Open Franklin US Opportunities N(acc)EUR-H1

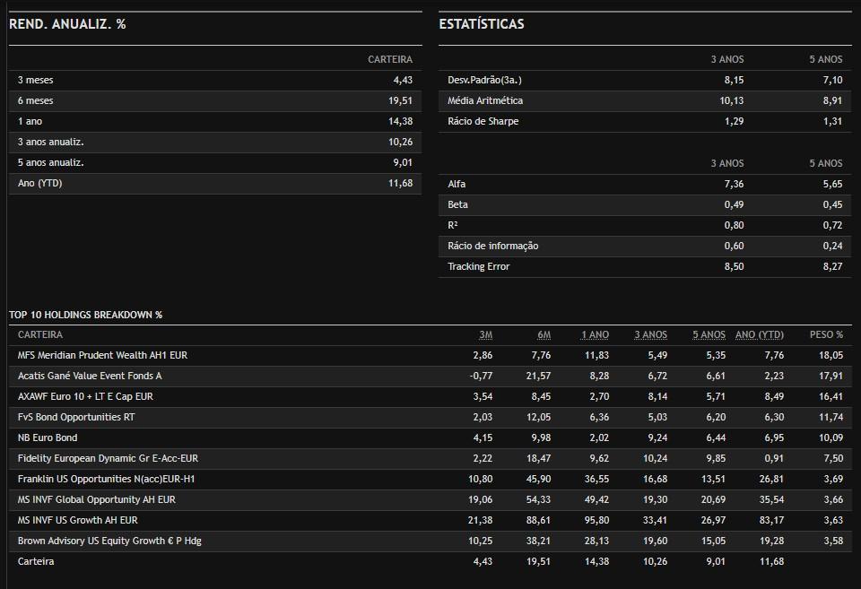(106, 480)
